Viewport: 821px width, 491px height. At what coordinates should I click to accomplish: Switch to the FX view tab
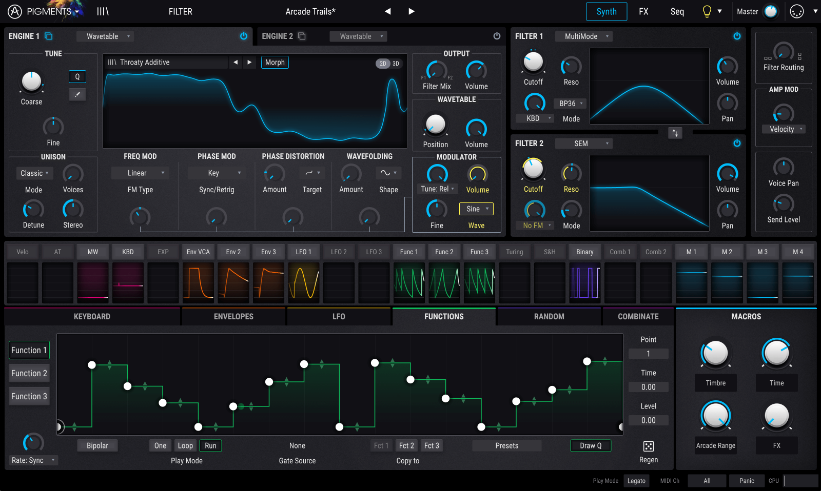[x=643, y=11]
